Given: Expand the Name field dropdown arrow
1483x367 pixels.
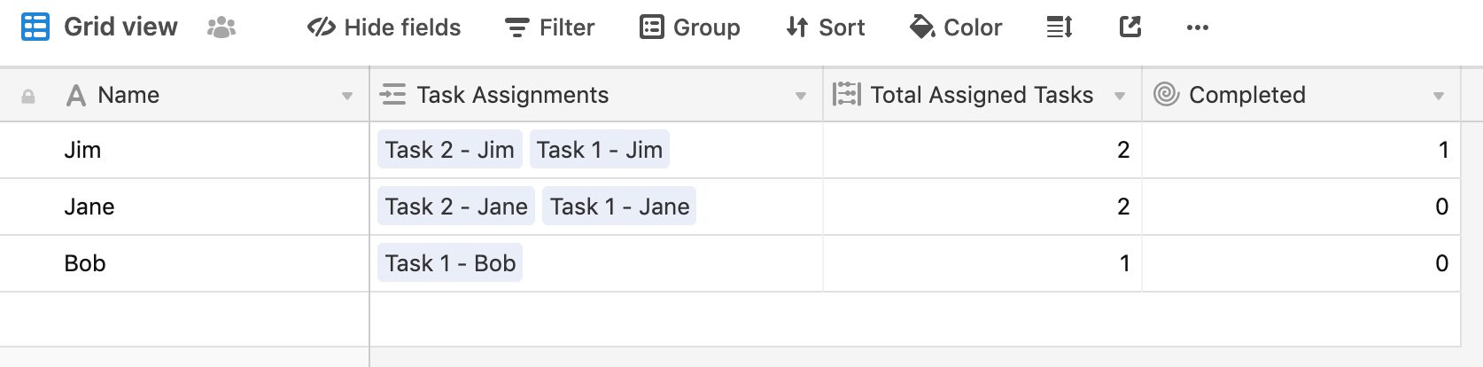Looking at the screenshot, I should (x=347, y=96).
